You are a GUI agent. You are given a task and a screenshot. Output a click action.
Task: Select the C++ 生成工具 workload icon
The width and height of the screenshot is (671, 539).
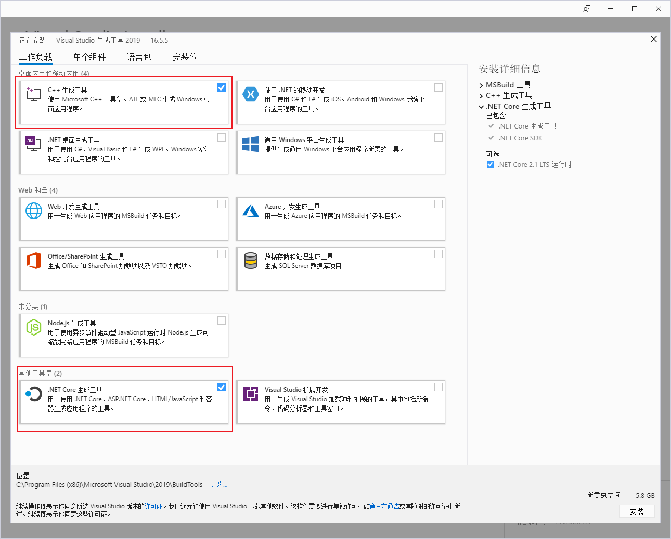pyautogui.click(x=33, y=94)
